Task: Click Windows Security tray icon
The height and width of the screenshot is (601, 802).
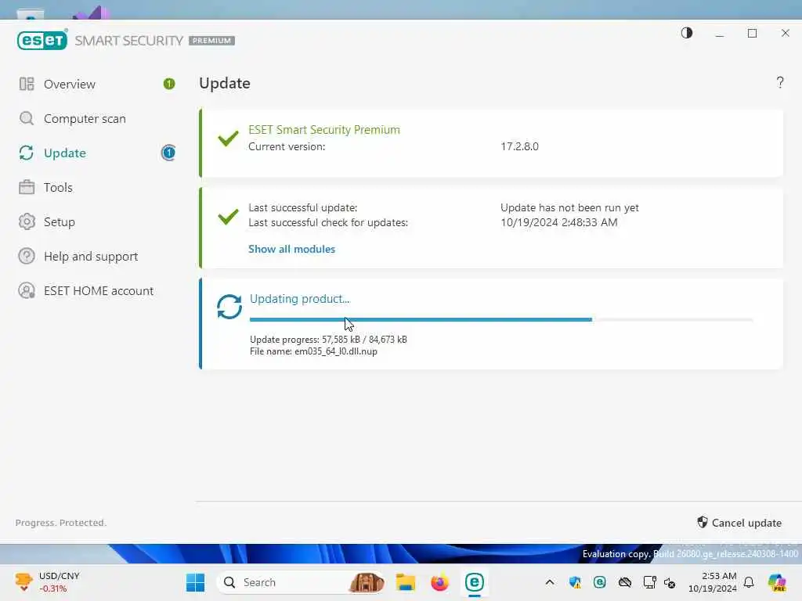Action: 575,582
